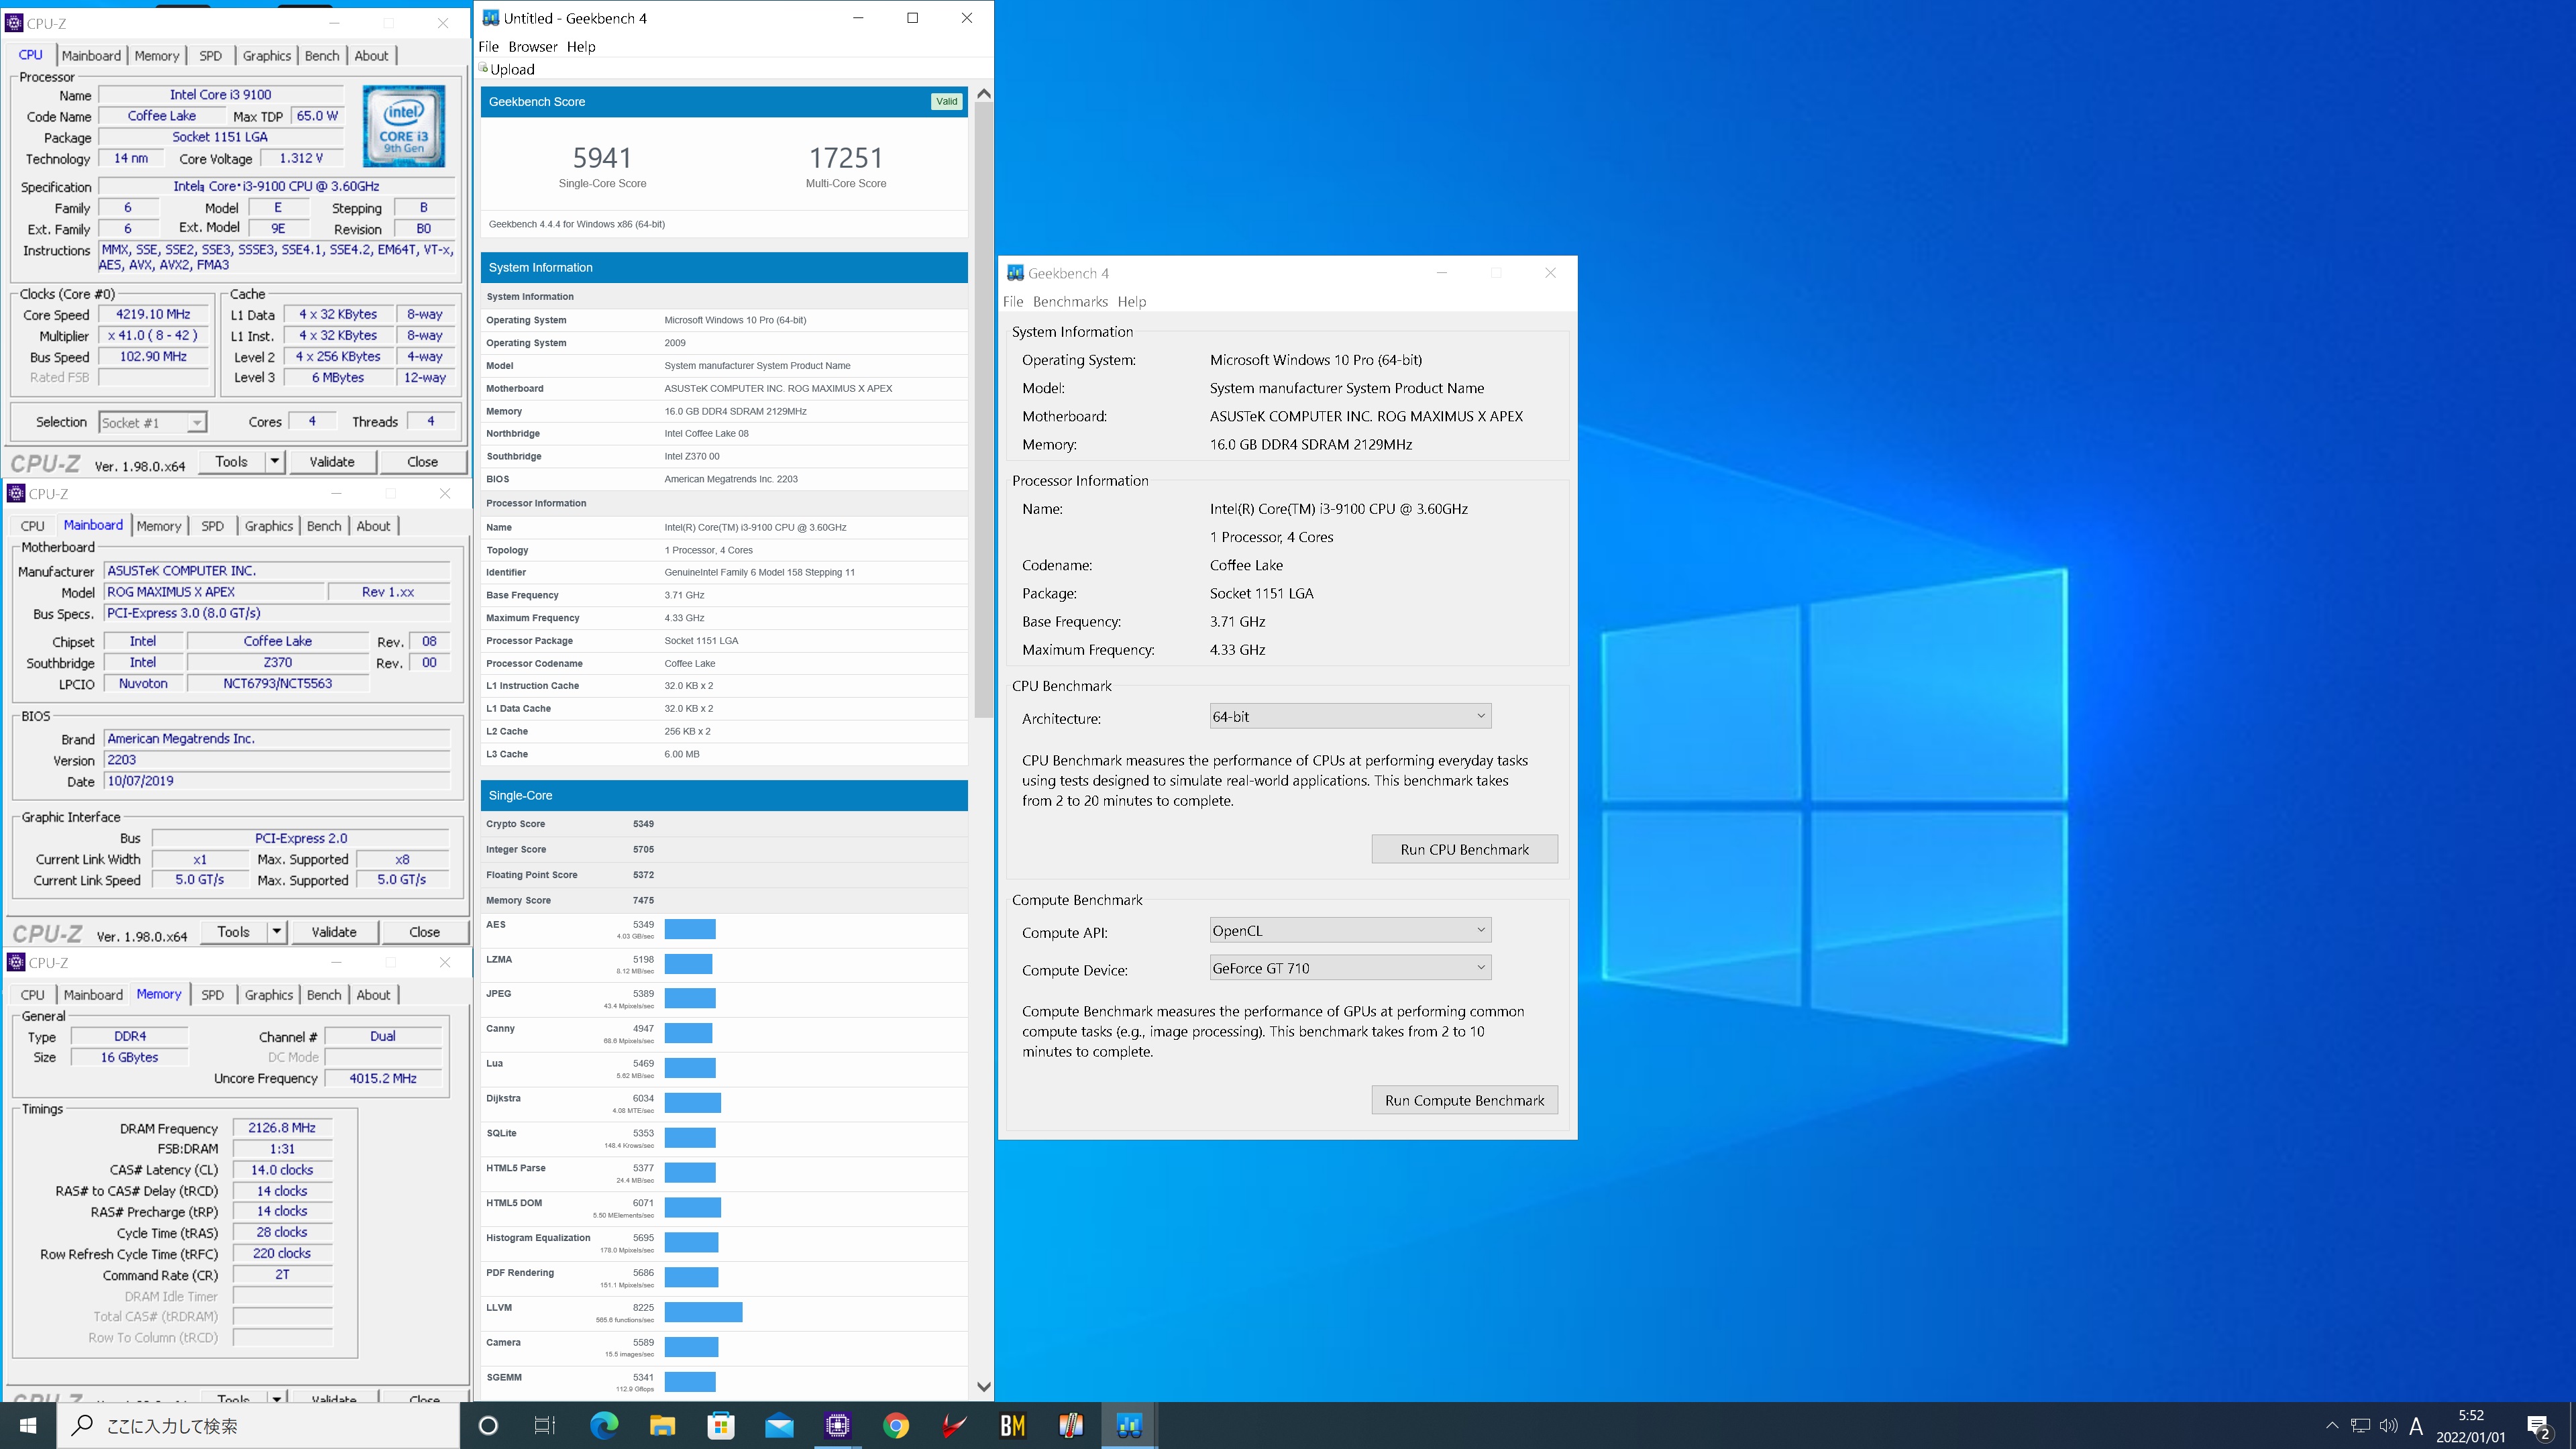Open Microsoft Store from taskbar

click(720, 1425)
